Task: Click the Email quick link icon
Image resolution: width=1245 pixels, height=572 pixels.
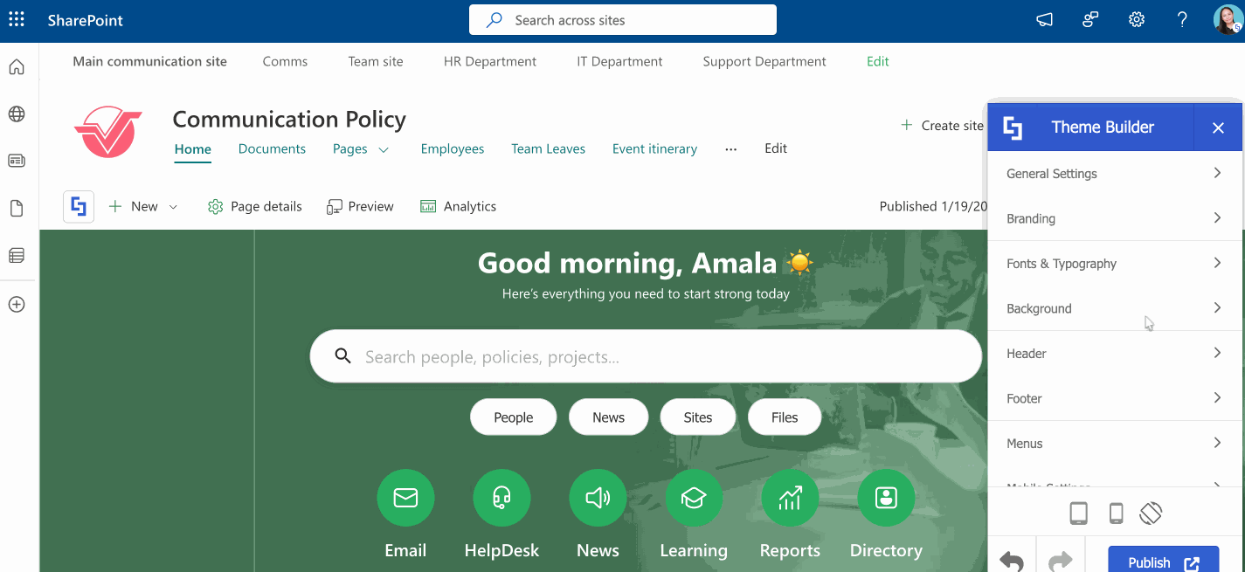Action: [x=405, y=498]
